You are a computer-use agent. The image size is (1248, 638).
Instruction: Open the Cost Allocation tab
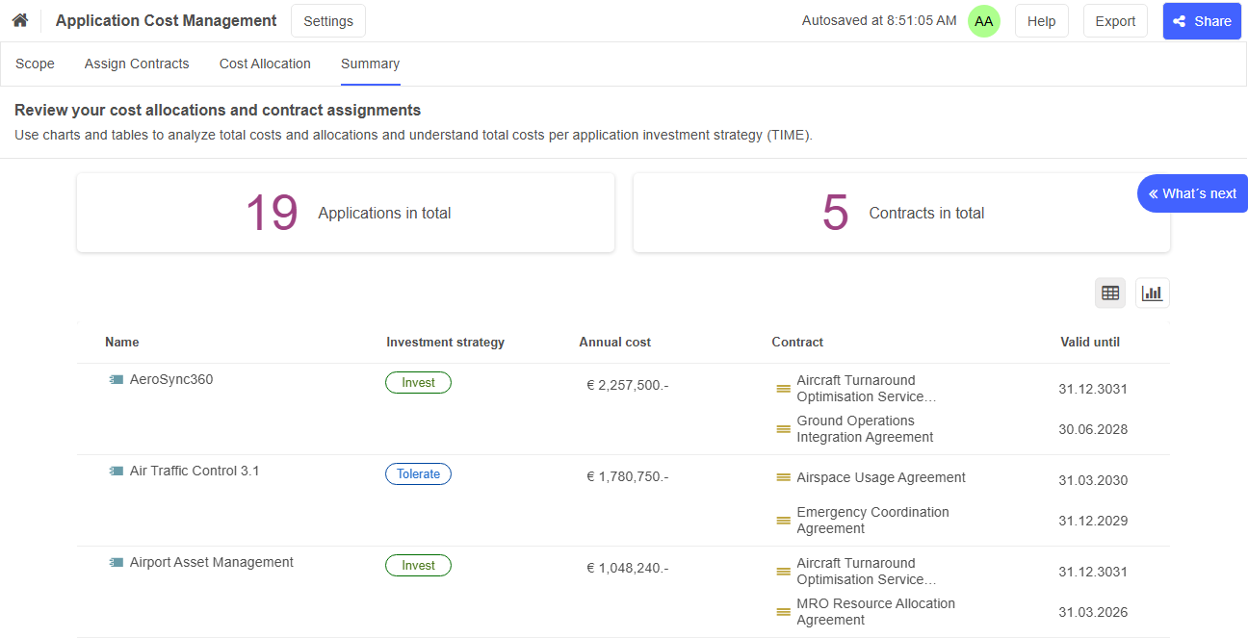tap(265, 64)
